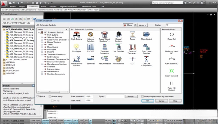Insert recently used Relay NO Contact

(x=172, y=83)
